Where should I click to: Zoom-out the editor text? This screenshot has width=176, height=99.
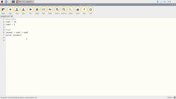coord(64,10)
